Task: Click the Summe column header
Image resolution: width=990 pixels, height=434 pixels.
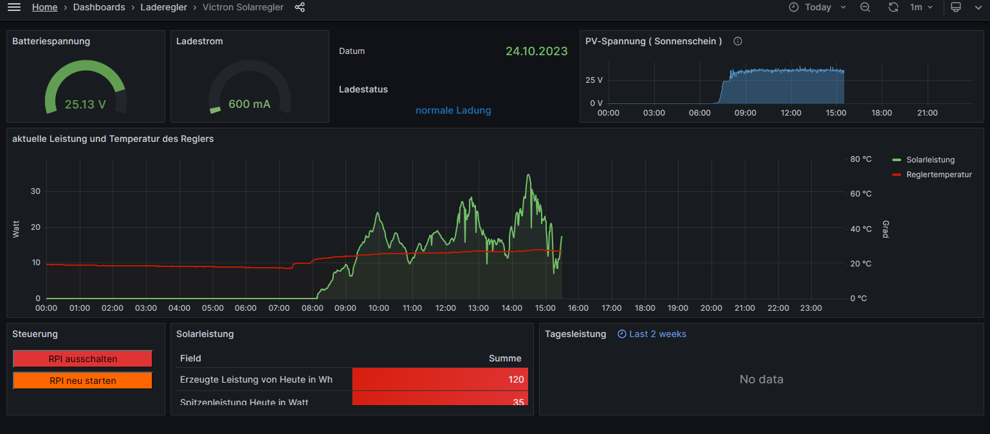Action: [x=505, y=358]
